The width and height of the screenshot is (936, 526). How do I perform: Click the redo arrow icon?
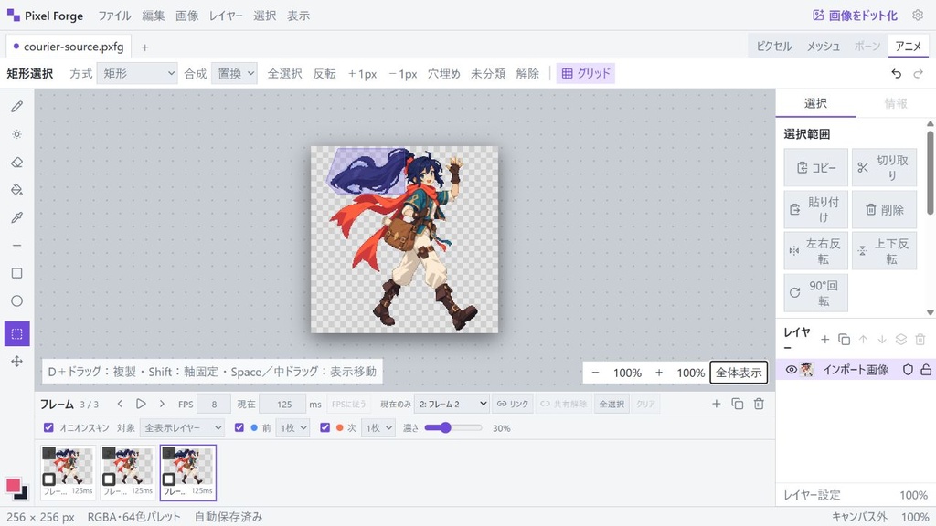[918, 73]
